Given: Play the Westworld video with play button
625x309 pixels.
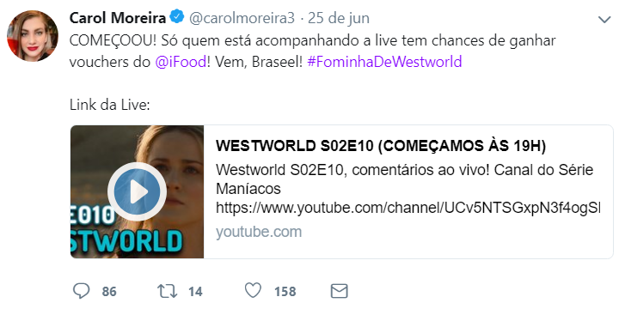Looking at the screenshot, I should 137,192.
